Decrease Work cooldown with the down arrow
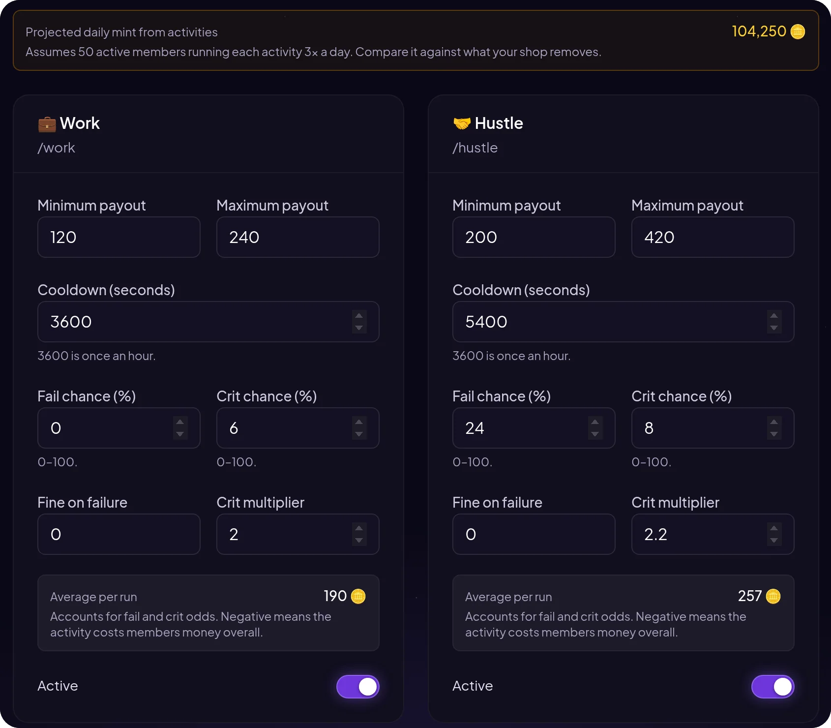The width and height of the screenshot is (831, 728). click(x=359, y=328)
